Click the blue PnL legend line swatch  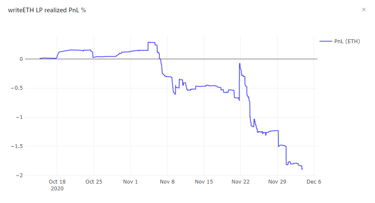(x=326, y=41)
